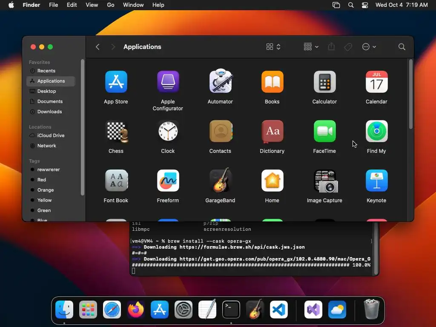The height and width of the screenshot is (327, 436).
Task: Open Safari from the Dock
Action: [x=112, y=310]
